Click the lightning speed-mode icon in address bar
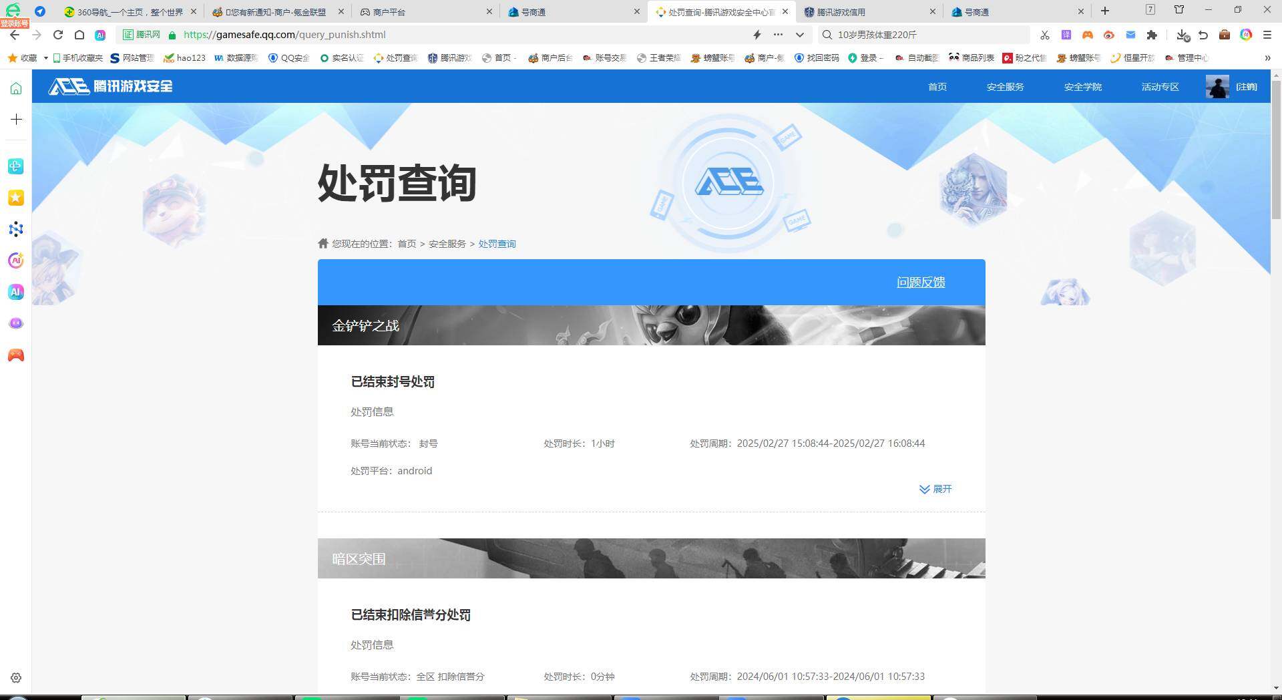Image resolution: width=1282 pixels, height=700 pixels. pyautogui.click(x=757, y=35)
